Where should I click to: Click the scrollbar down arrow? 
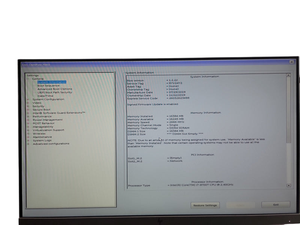coord(289,185)
